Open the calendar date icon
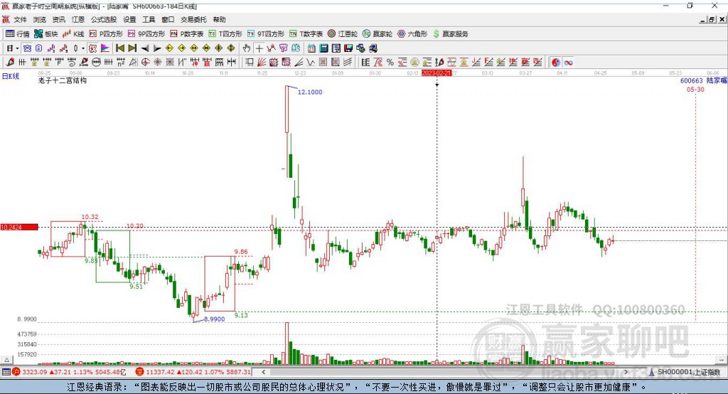 click(x=311, y=48)
